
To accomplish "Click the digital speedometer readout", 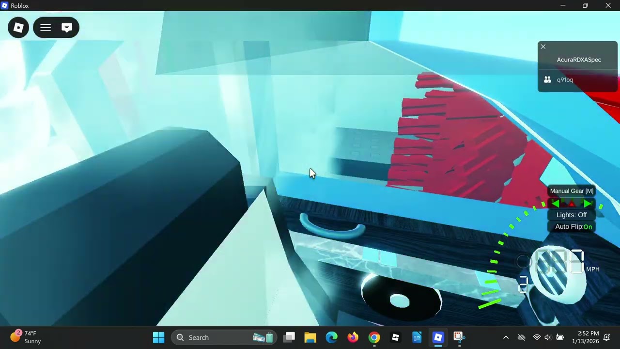I will (559, 262).
